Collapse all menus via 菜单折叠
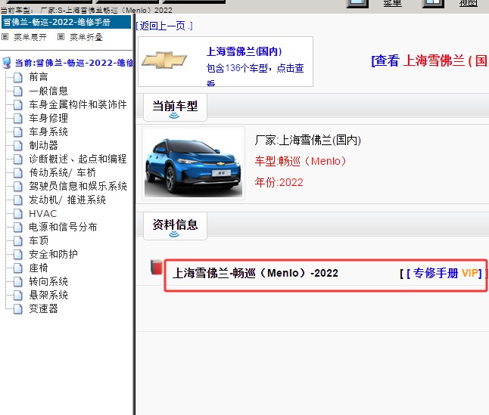 tap(86, 37)
